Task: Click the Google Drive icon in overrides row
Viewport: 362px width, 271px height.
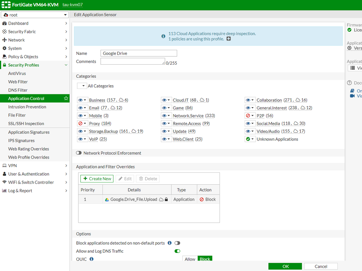Action: 107,199
